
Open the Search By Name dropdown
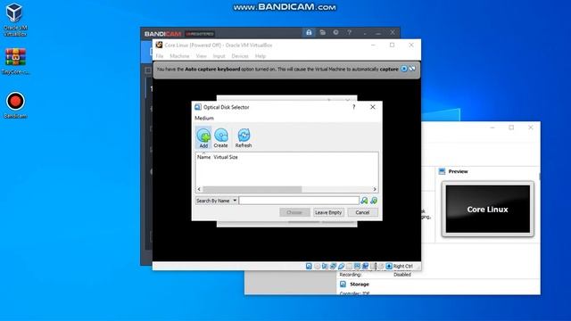(x=217, y=201)
